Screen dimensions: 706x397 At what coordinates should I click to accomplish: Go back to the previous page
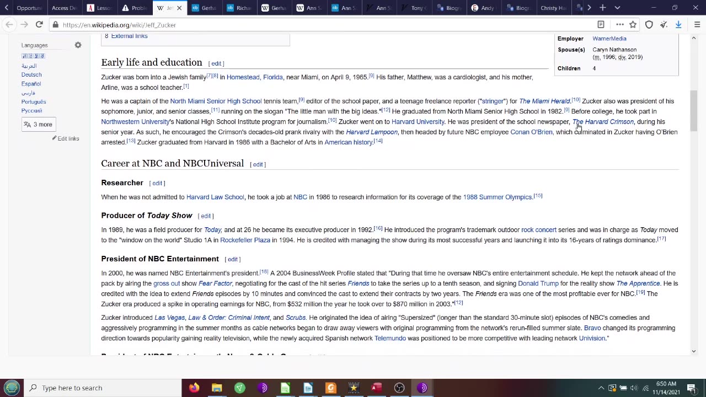pyautogui.click(x=9, y=25)
